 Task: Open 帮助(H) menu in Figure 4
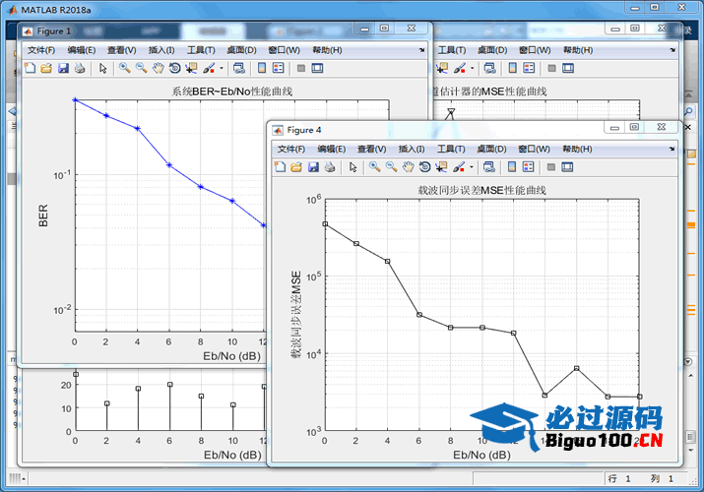577,149
